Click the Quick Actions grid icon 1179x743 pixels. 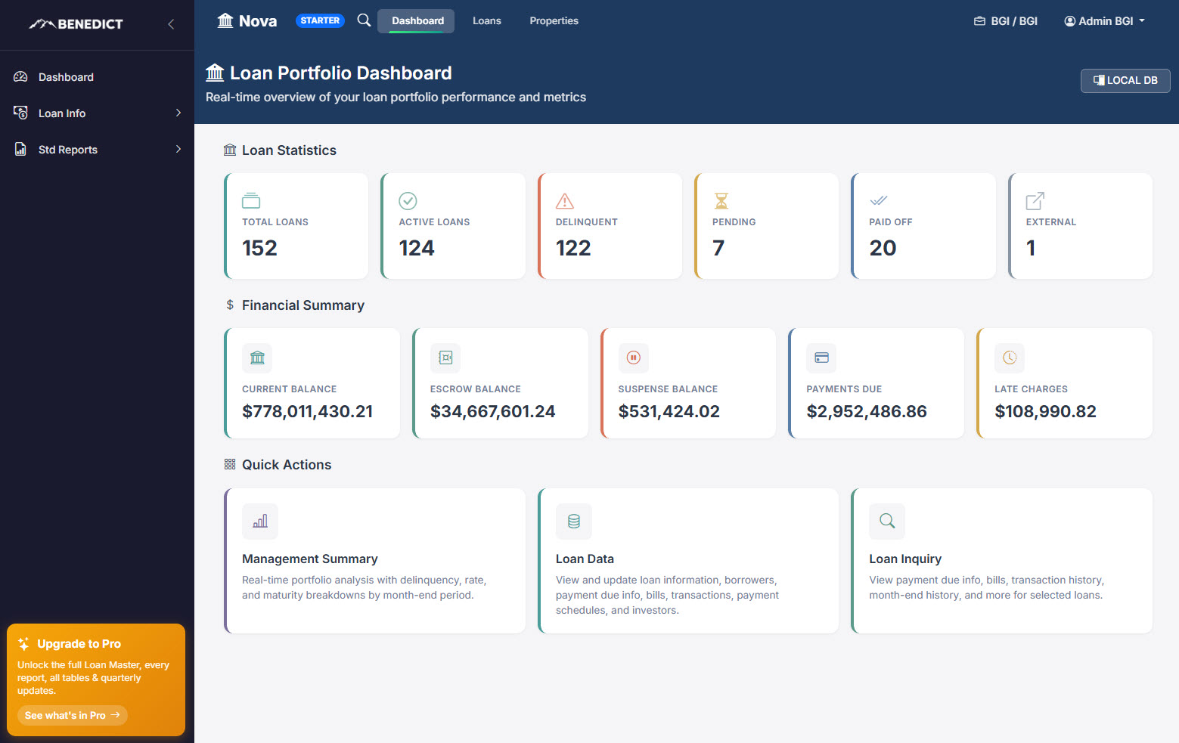point(230,464)
